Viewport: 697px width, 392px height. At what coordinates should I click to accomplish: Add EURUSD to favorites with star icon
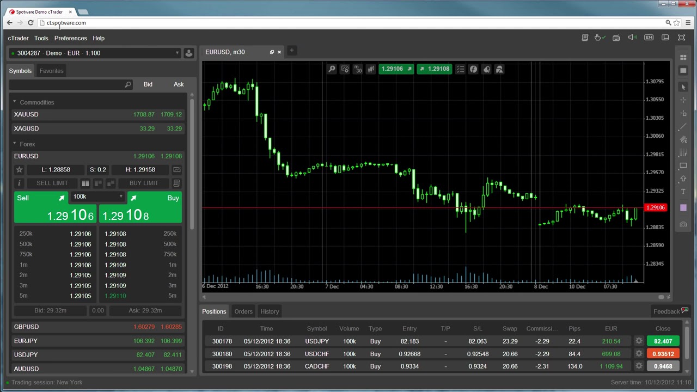click(x=19, y=170)
